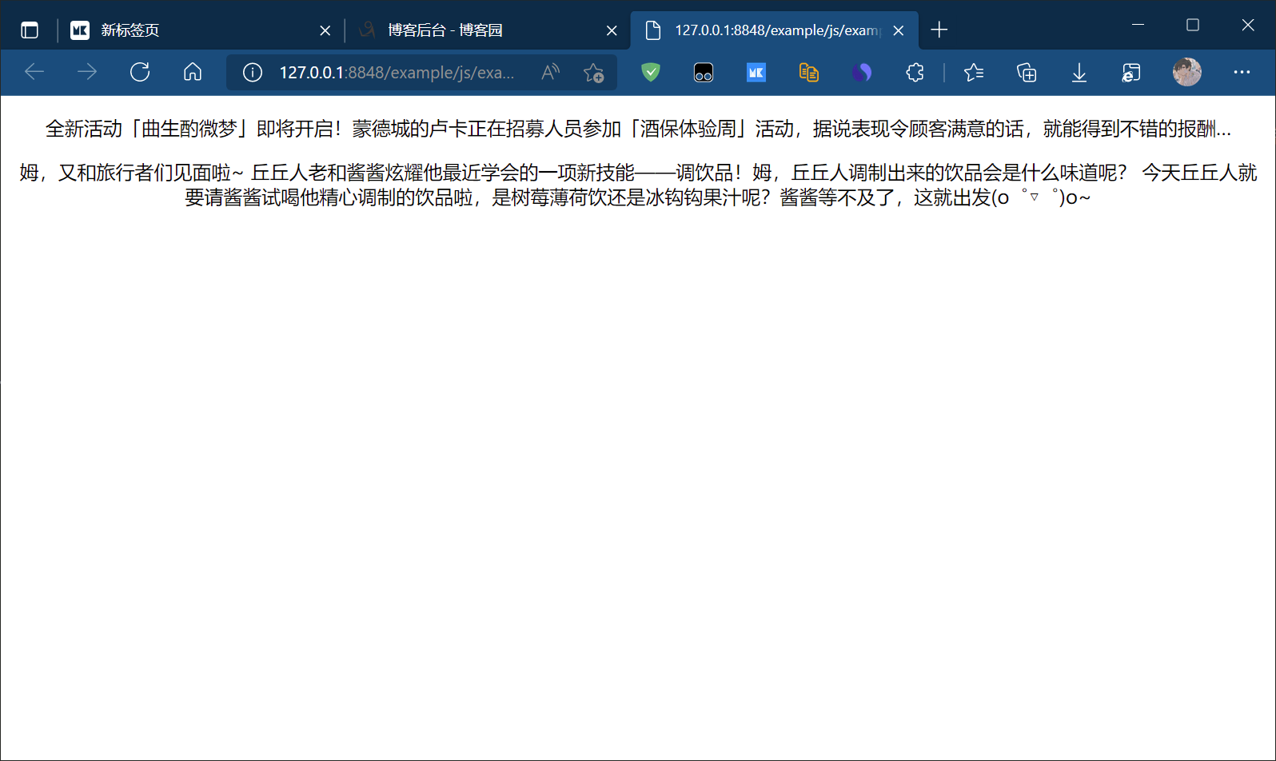Open the purple round extension icon
This screenshot has width=1276, height=761.
(862, 73)
